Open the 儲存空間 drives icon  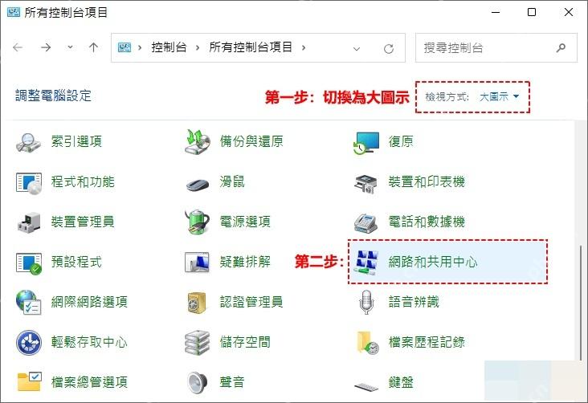(198, 343)
